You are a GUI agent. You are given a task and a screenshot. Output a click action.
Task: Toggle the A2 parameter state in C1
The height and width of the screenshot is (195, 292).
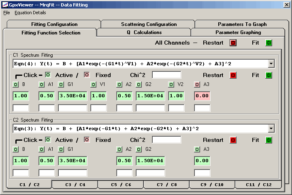(x=119, y=84)
